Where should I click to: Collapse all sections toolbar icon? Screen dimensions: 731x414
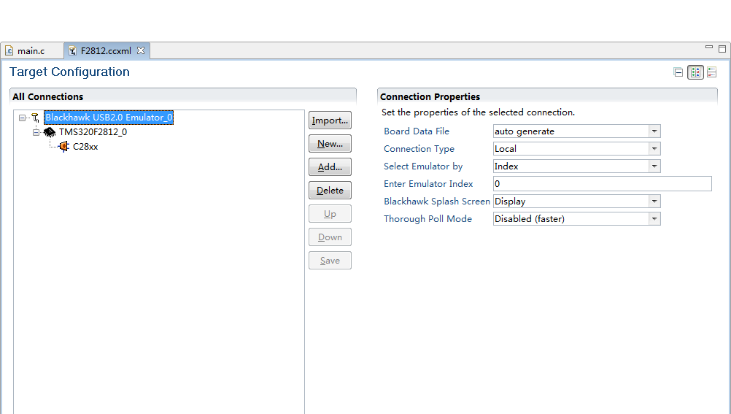pyautogui.click(x=678, y=72)
